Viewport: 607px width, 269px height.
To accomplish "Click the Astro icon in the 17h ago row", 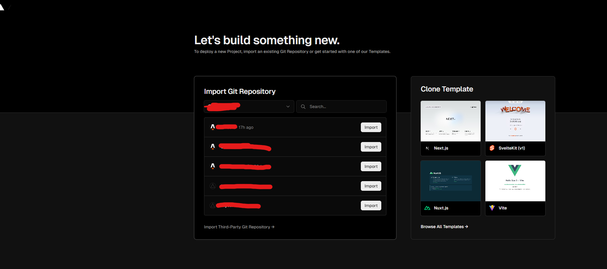I will pyautogui.click(x=213, y=127).
